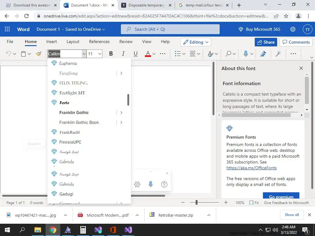Click Show all downloads
The width and height of the screenshot is (315, 236).
click(x=292, y=215)
